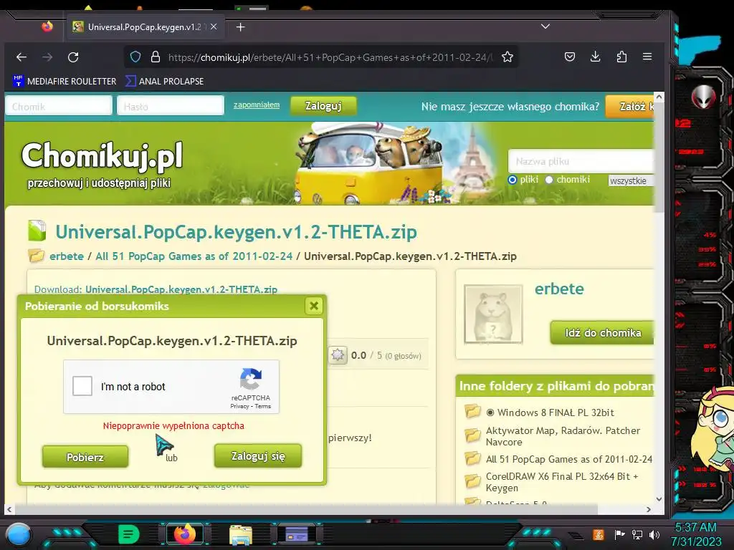Open All 51 PopCap Games folder
This screenshot has height=550, width=734.
[568, 459]
